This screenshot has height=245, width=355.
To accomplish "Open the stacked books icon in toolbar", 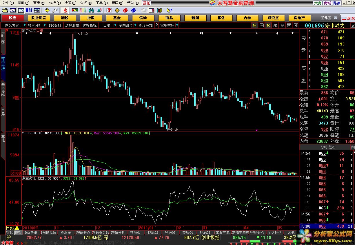I will [159, 10].
